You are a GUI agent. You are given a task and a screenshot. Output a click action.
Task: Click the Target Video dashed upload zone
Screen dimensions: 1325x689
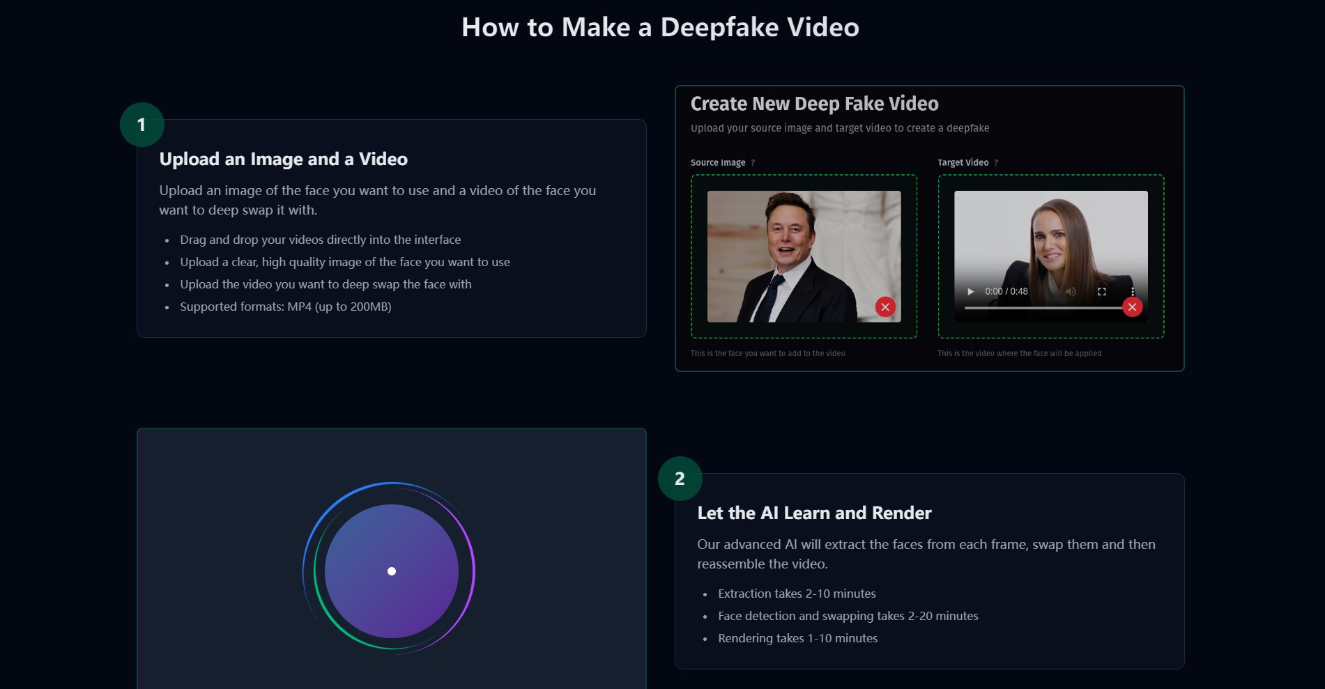1050,256
